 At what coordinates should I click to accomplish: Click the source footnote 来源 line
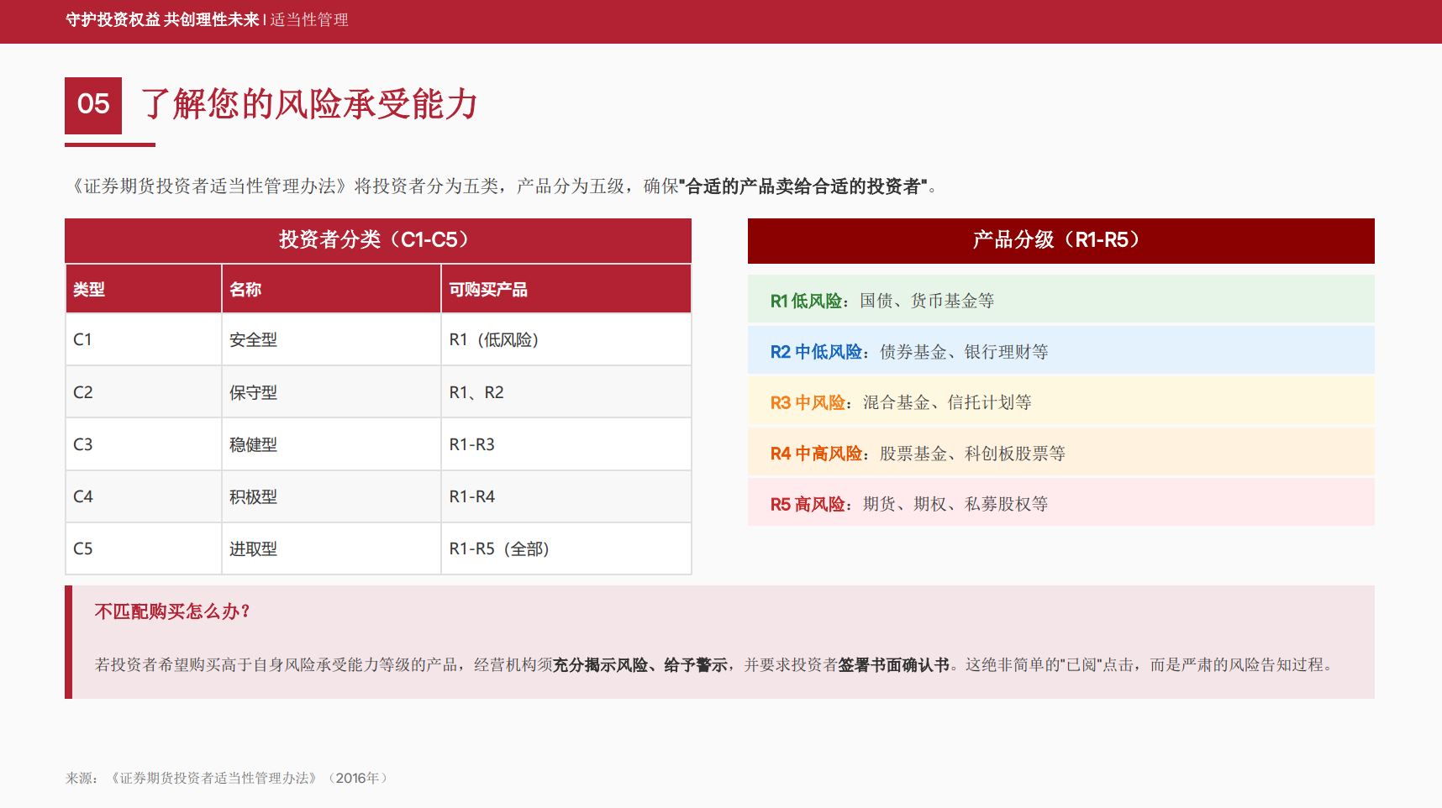point(227,778)
